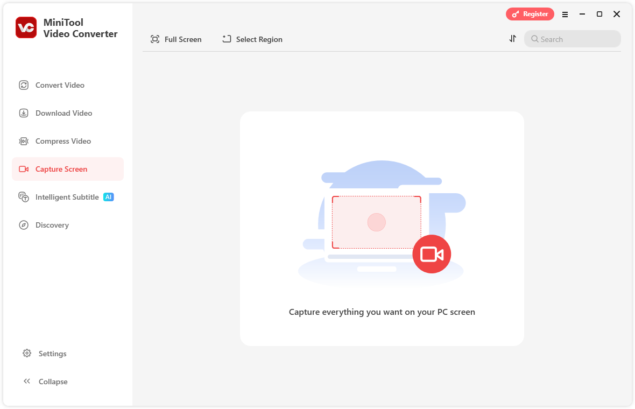Click the 'MiniTool Video Converter' title text

pyautogui.click(x=80, y=28)
